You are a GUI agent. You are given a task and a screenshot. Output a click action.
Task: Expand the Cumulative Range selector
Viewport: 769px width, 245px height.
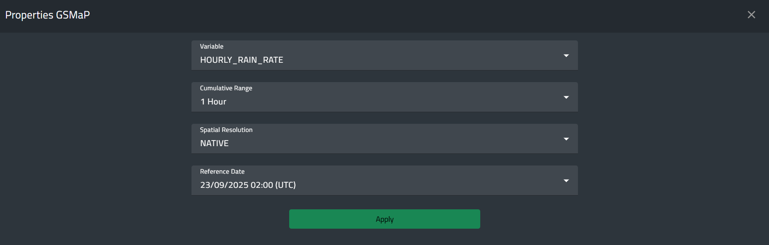(x=384, y=97)
